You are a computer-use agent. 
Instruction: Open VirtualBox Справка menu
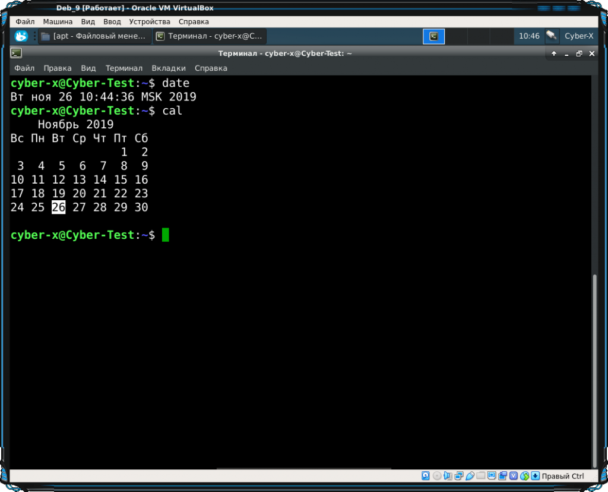coord(194,22)
